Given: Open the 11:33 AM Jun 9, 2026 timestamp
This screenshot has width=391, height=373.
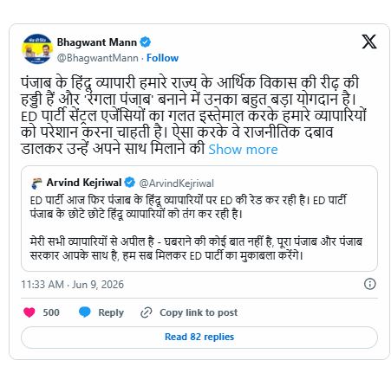Looking at the screenshot, I should pyautogui.click(x=72, y=285).
